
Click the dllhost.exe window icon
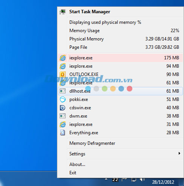click(x=63, y=91)
